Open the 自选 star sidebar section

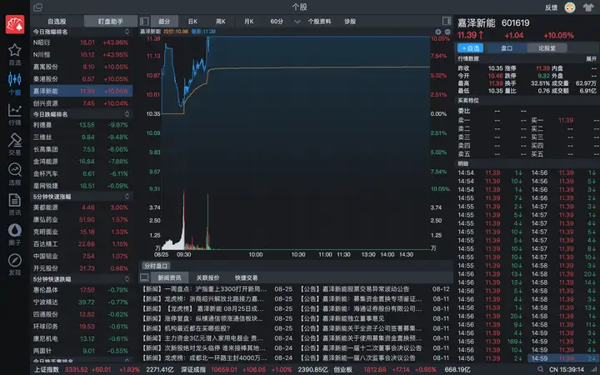[15, 54]
